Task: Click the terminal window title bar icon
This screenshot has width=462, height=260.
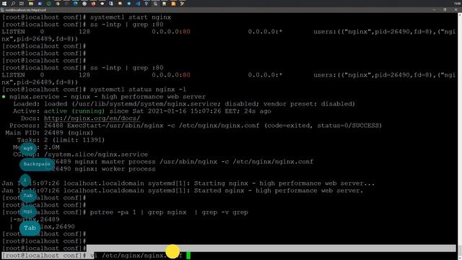Action: pos(2,9)
